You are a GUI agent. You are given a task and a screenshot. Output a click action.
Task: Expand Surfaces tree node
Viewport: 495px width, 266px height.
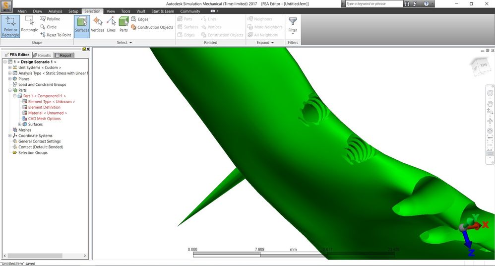coord(19,125)
